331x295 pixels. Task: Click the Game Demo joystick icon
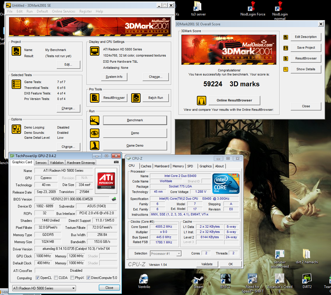[x=95, y=145]
